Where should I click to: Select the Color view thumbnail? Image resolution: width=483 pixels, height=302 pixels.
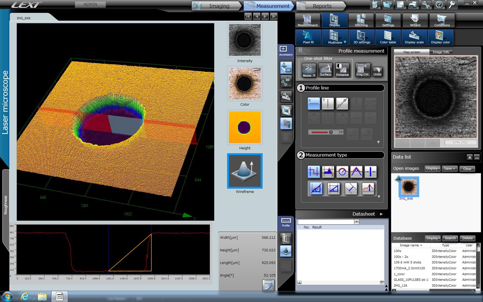(x=245, y=84)
